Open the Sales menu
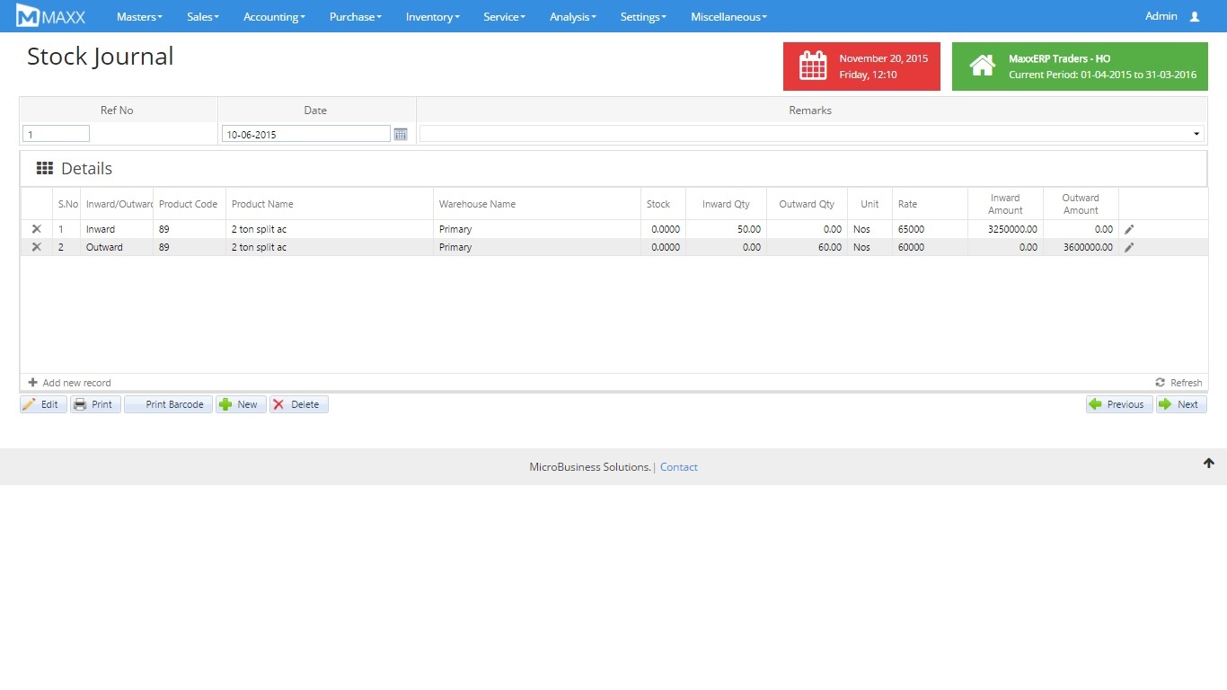Screen dimensions: 1227x690 (x=202, y=17)
